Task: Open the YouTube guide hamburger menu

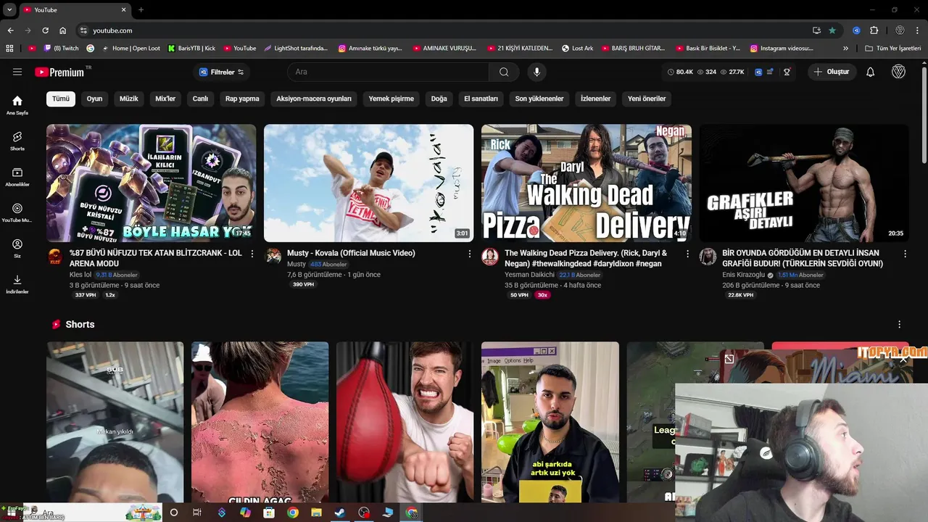Action: [17, 72]
